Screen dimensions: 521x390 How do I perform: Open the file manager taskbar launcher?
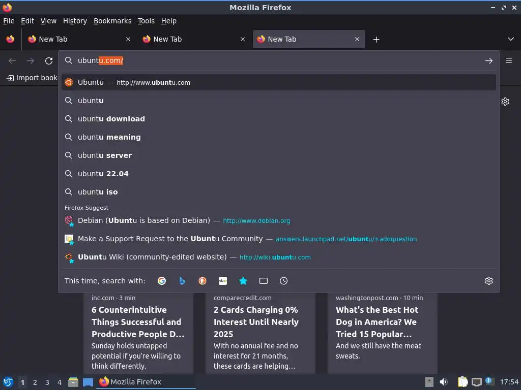click(x=73, y=382)
